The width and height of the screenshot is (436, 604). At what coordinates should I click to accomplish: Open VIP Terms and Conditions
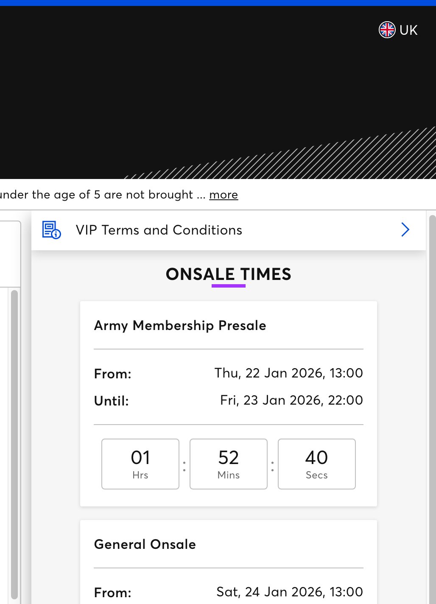click(159, 230)
